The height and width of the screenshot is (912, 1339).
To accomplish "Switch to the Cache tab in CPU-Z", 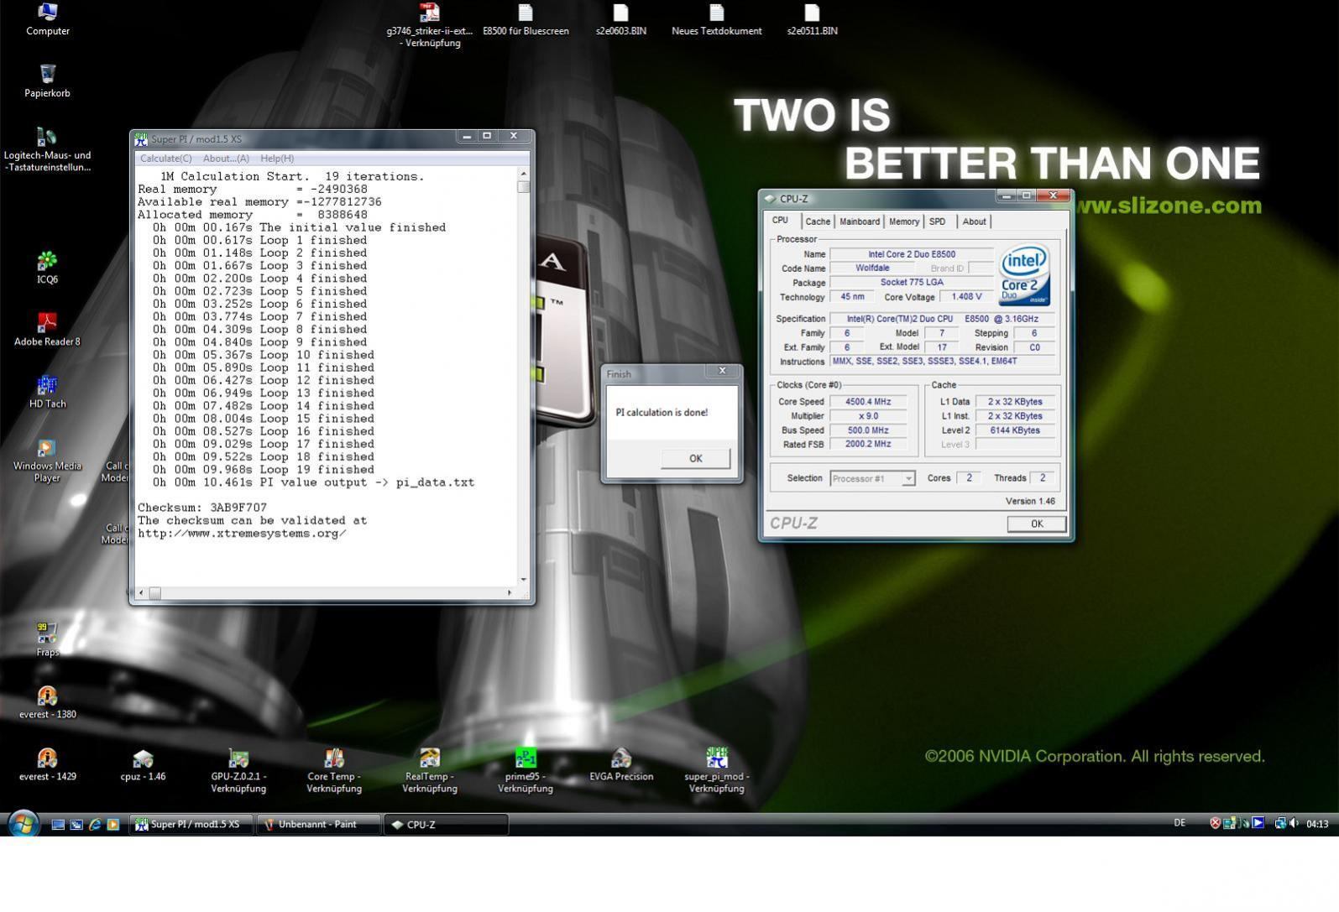I will point(818,221).
